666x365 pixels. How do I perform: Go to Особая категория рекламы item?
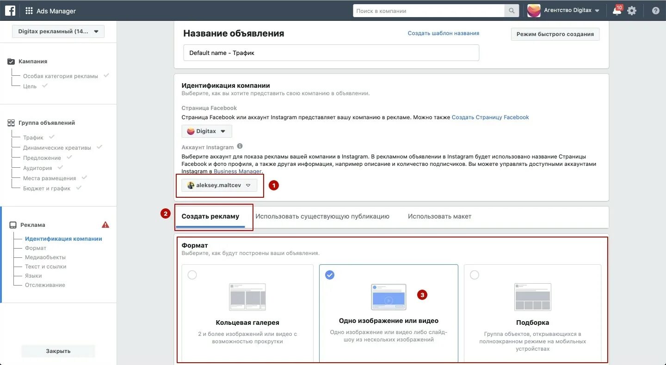[x=61, y=76]
